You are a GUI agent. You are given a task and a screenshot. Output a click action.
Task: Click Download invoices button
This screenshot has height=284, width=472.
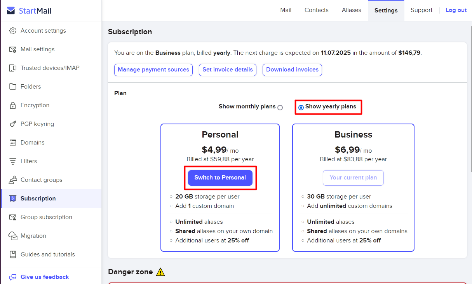(x=293, y=70)
